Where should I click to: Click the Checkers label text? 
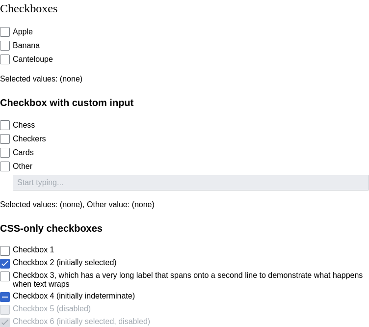[29, 139]
